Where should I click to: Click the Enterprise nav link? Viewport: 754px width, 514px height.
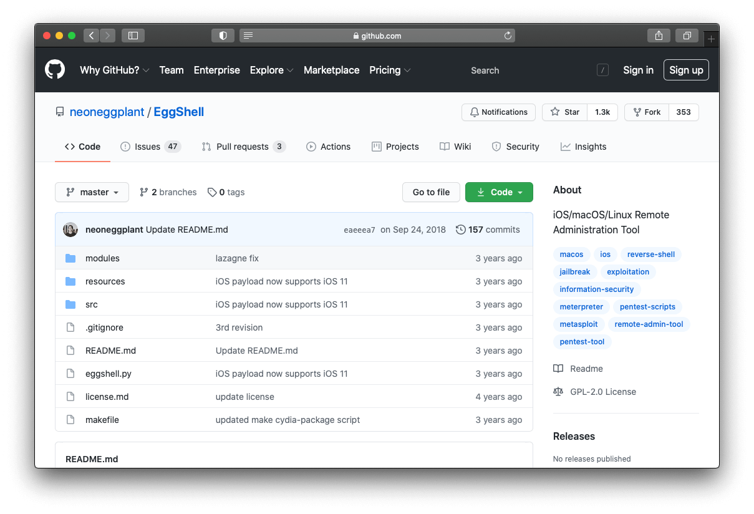point(217,70)
